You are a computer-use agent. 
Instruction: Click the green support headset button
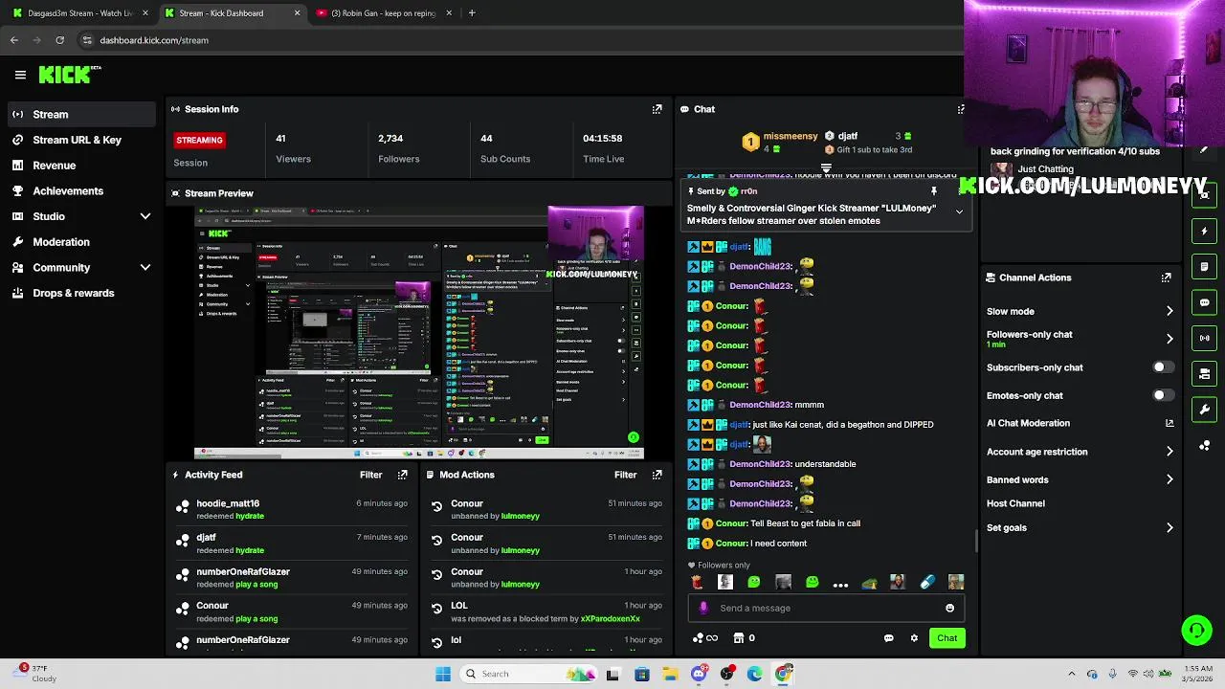[1196, 631]
